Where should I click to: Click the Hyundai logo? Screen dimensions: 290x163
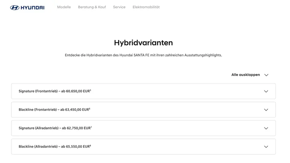click(x=27, y=7)
